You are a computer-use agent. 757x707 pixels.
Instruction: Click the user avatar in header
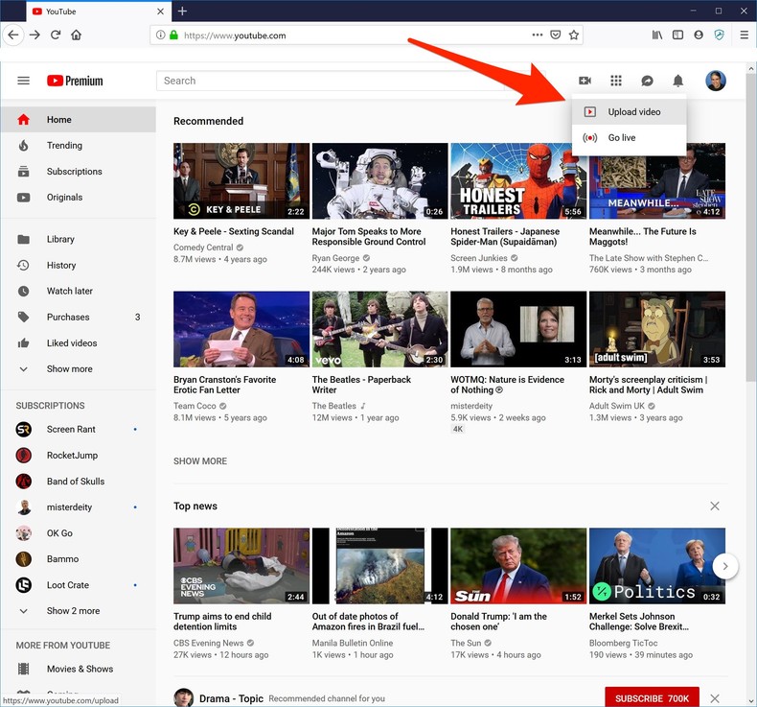coord(715,82)
